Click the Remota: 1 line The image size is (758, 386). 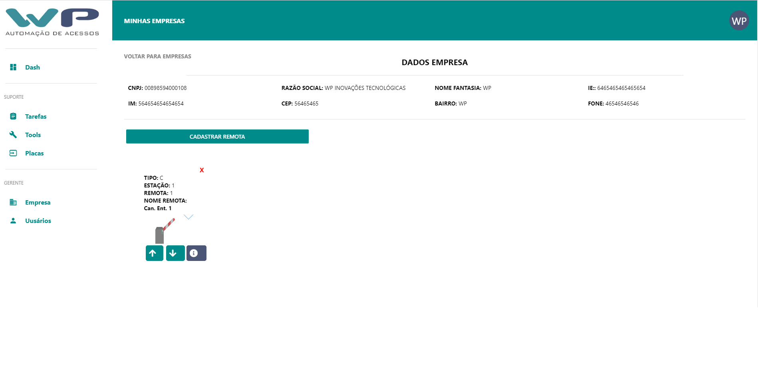point(159,193)
